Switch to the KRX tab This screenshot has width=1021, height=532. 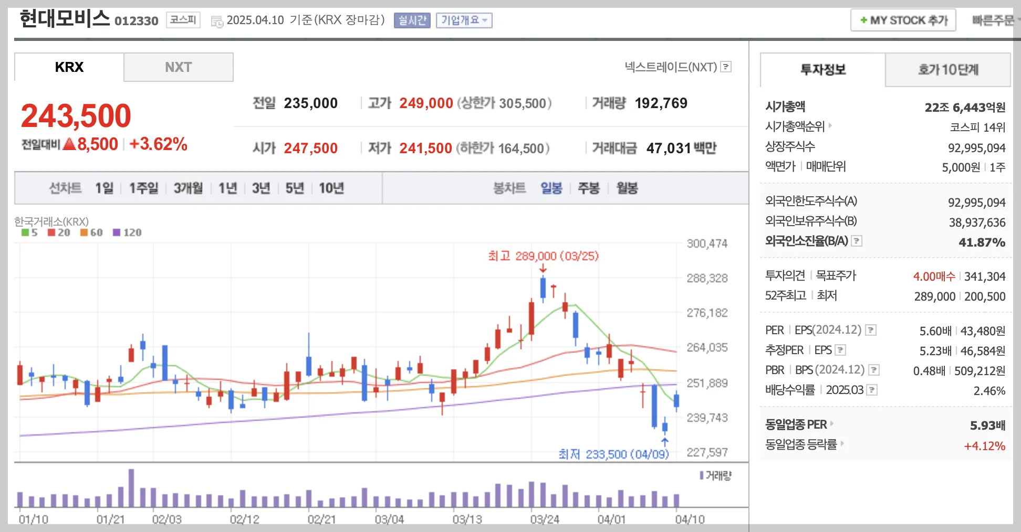click(x=69, y=67)
